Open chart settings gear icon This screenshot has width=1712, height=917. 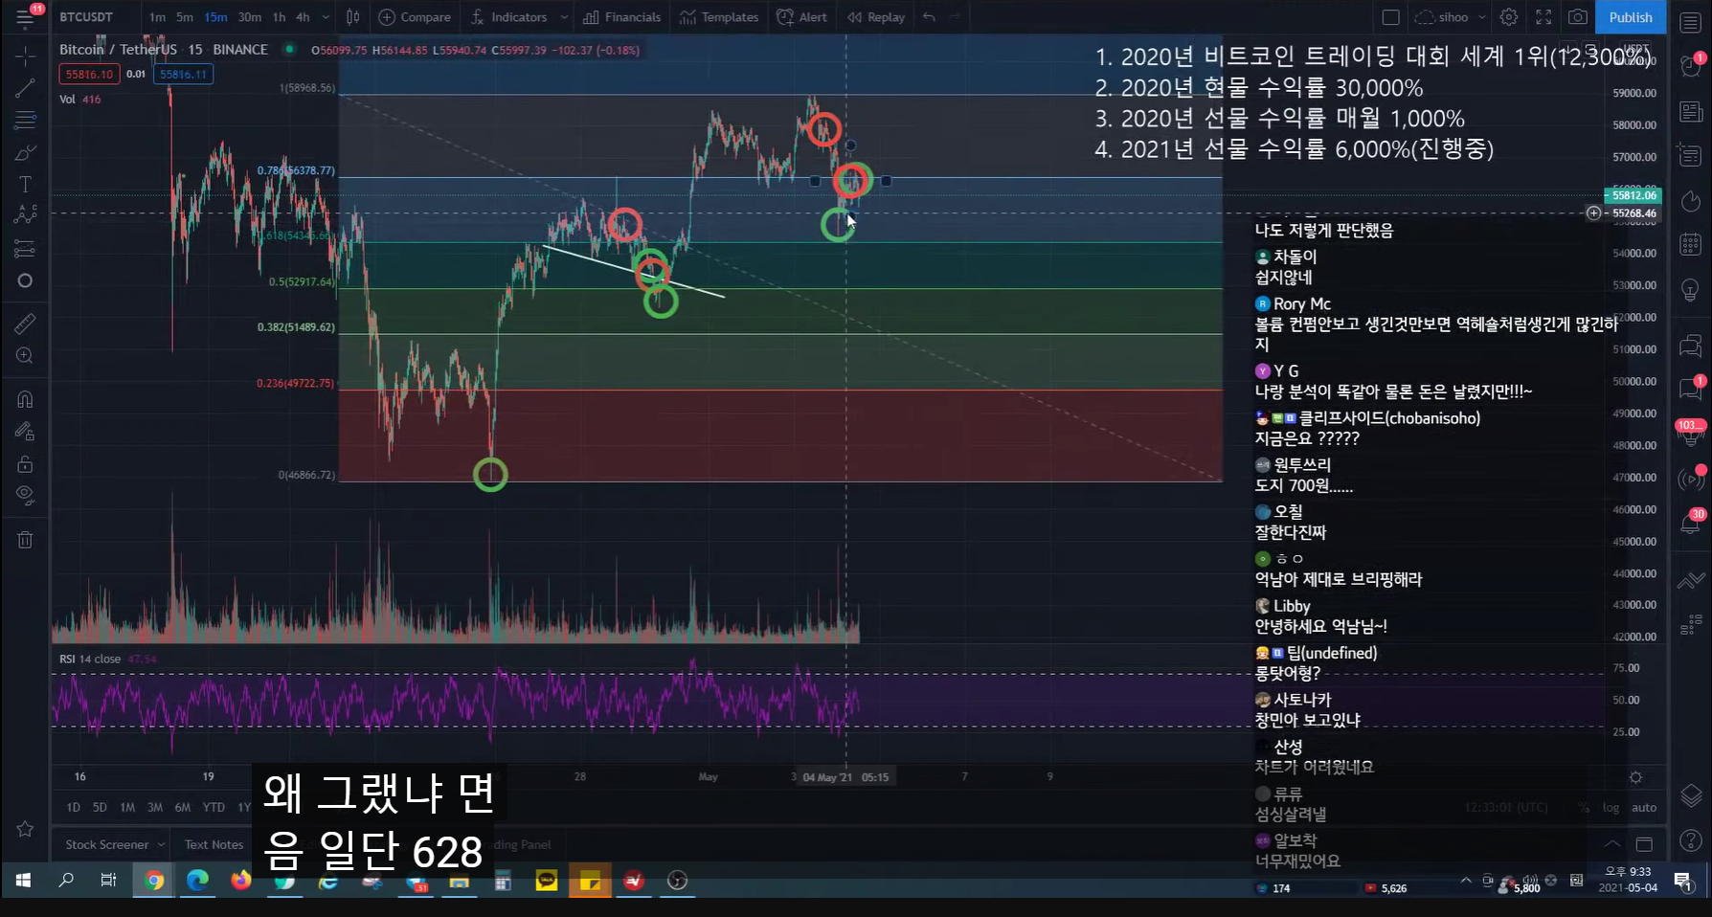point(1509,17)
